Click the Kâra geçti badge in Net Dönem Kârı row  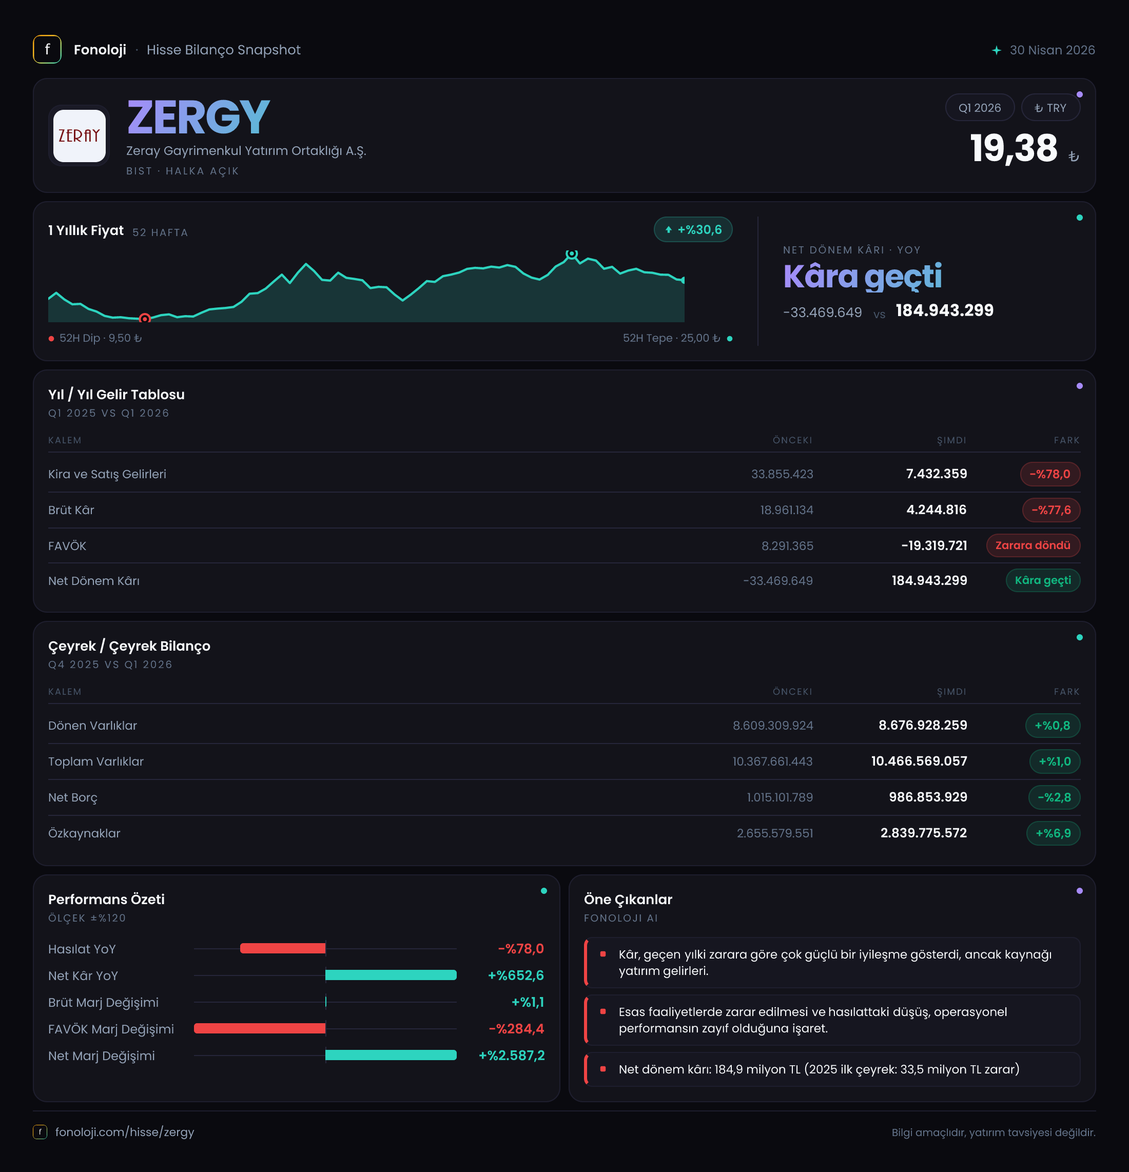(1043, 580)
